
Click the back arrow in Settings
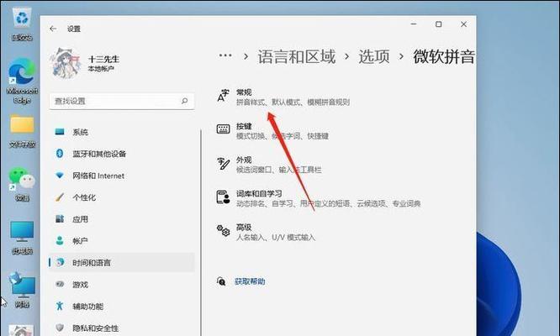pyautogui.click(x=53, y=29)
